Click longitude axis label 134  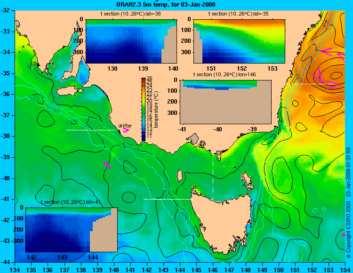15,270
